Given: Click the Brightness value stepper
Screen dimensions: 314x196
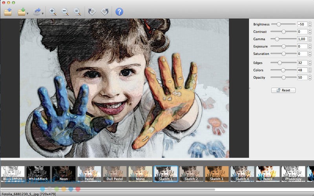Looking at the screenshot, I should pos(310,24).
